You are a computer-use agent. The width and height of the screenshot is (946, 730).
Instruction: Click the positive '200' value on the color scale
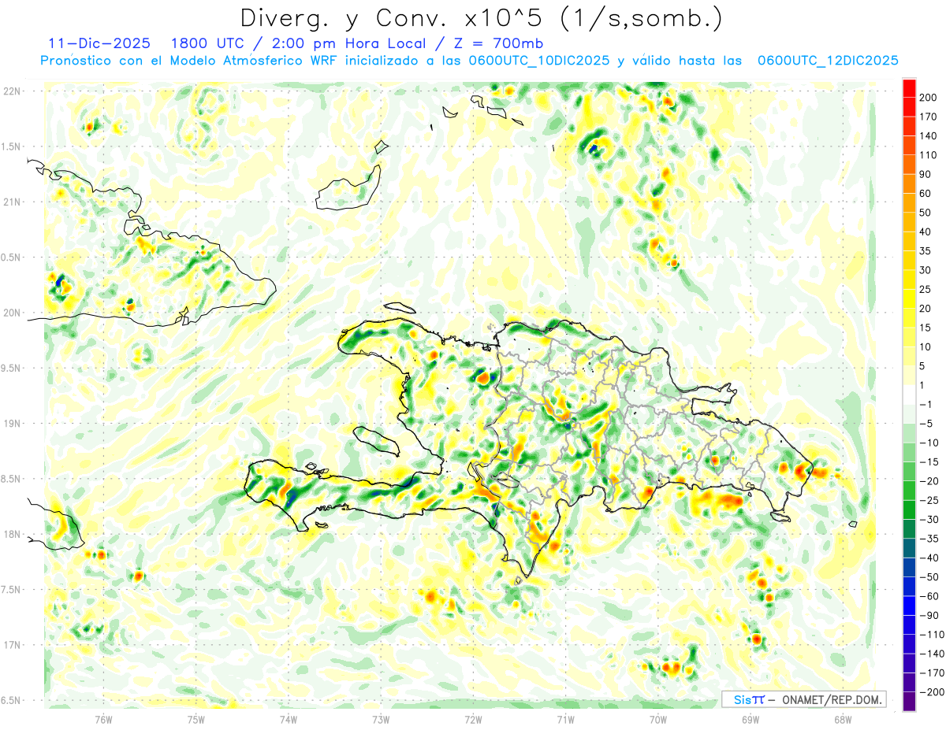(x=928, y=97)
